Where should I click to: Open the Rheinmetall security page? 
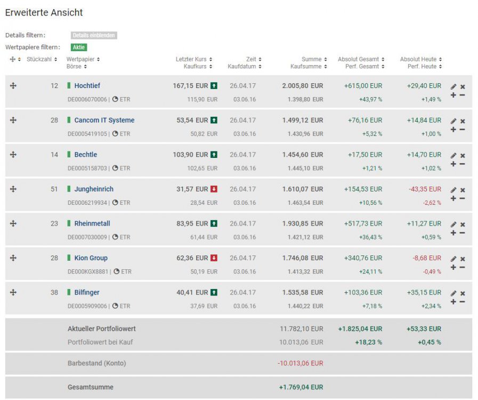[x=92, y=223]
